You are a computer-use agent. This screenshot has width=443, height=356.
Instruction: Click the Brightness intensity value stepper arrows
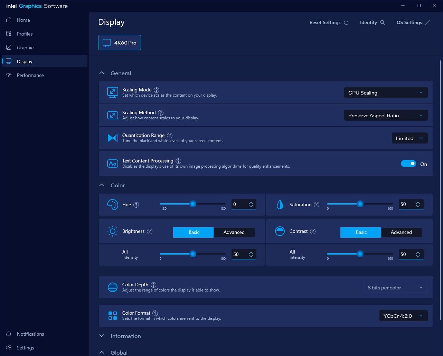(251, 254)
